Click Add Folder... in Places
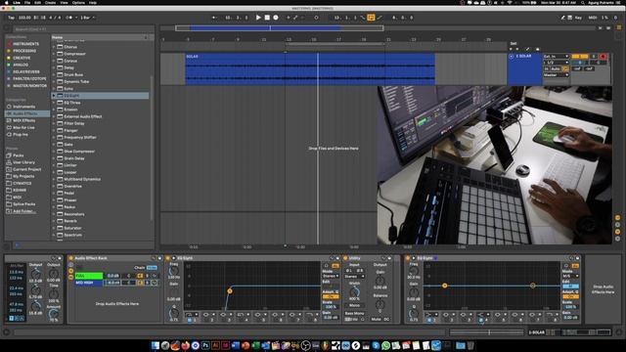The image size is (626, 352). tap(24, 211)
